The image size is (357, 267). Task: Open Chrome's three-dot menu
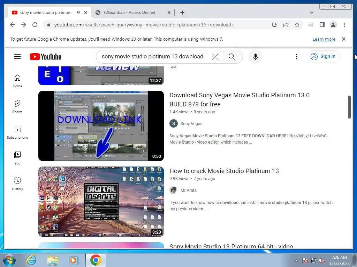click(344, 25)
